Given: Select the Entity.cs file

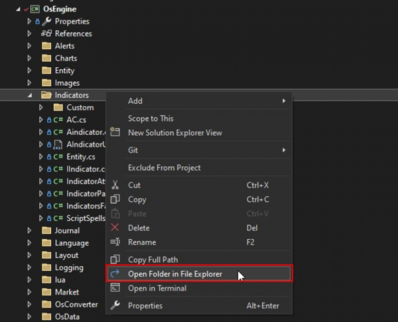Looking at the screenshot, I should point(81,157).
